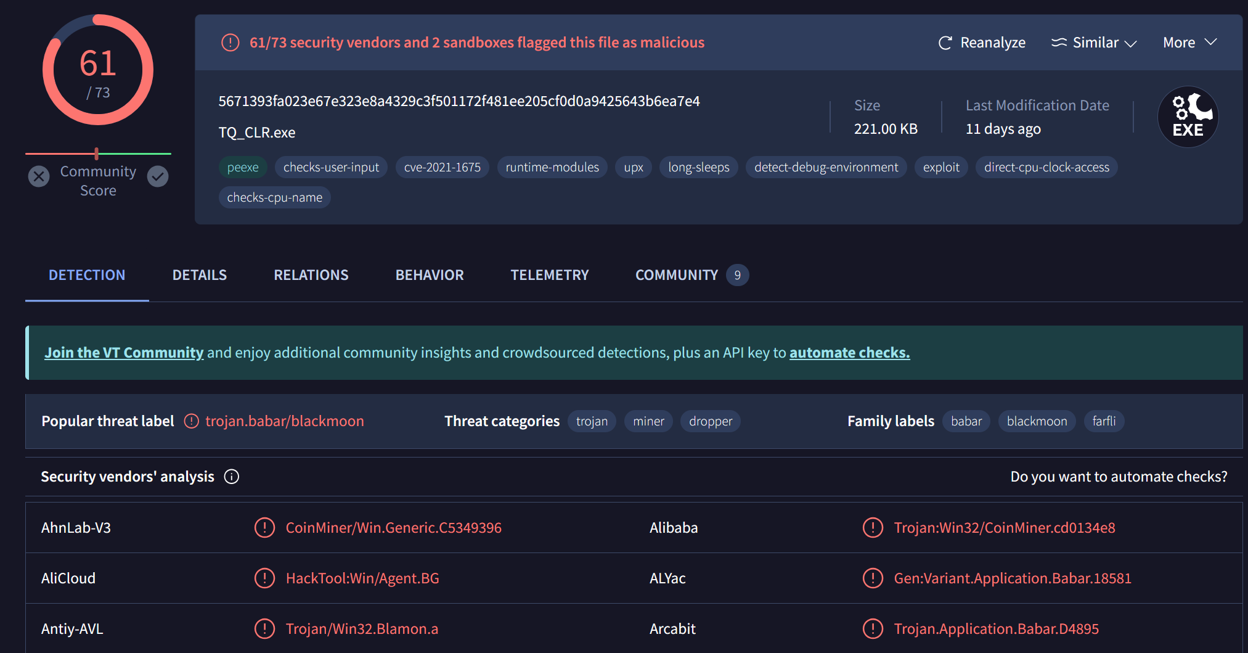1248x653 pixels.
Task: Click the trojan.babar/blackmoon threat label
Action: coord(285,421)
